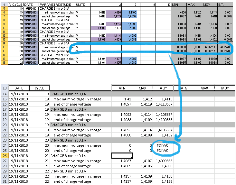Select row header 5 in top table
The height and width of the screenshot is (185, 236).
point(4,9)
